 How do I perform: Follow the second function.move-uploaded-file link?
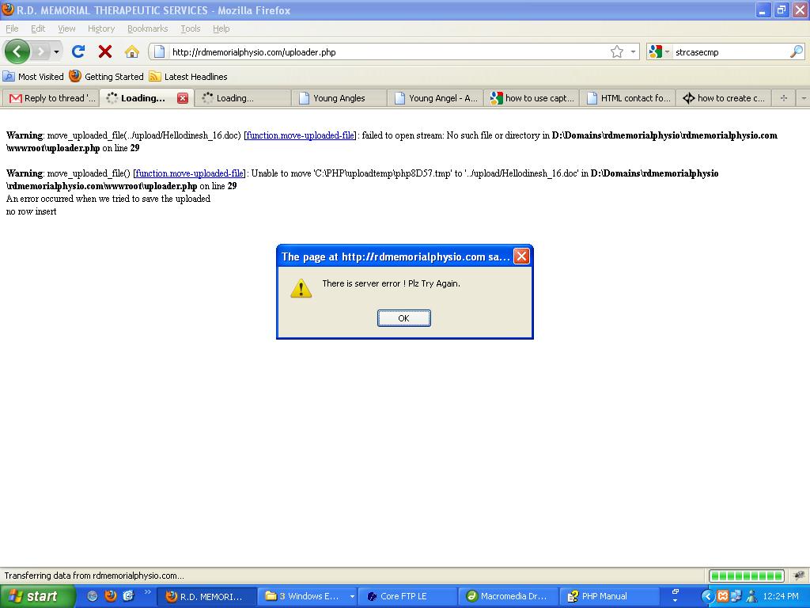(x=189, y=173)
